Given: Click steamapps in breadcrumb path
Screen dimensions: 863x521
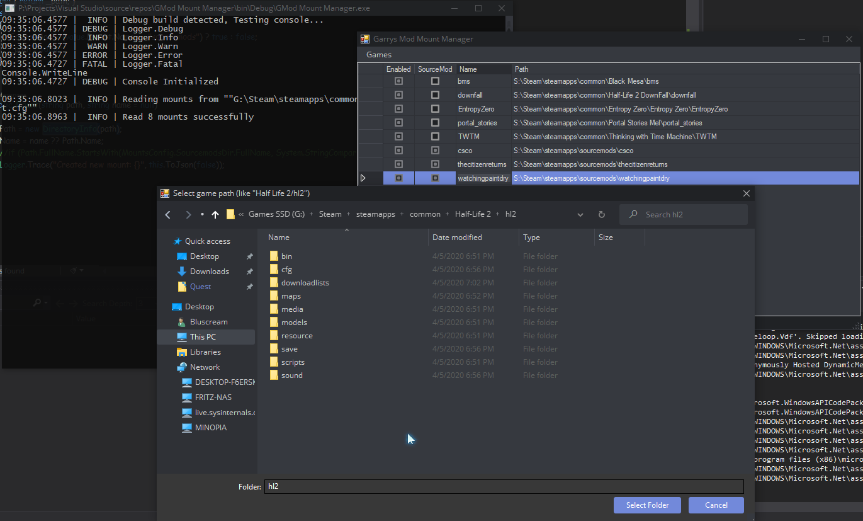Looking at the screenshot, I should [x=376, y=214].
